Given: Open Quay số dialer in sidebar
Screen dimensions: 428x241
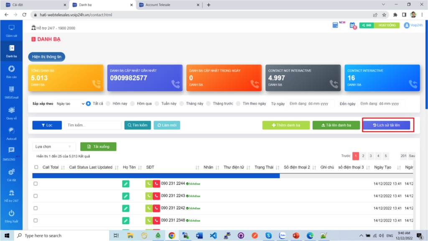Looking at the screenshot, I should click(x=11, y=112).
